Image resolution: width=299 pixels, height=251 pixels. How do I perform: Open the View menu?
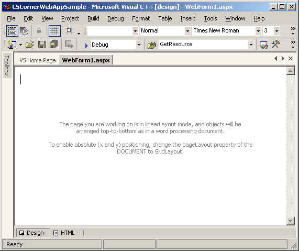47,18
